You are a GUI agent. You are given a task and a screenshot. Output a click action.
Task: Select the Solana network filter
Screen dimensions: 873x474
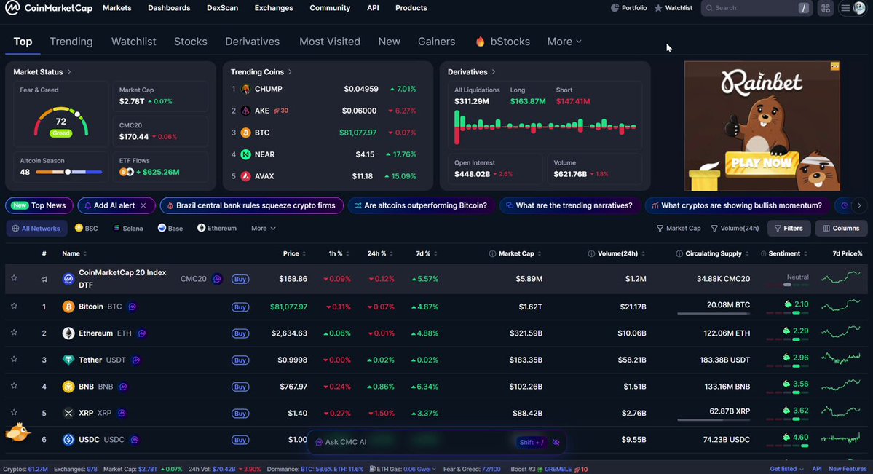click(x=128, y=229)
